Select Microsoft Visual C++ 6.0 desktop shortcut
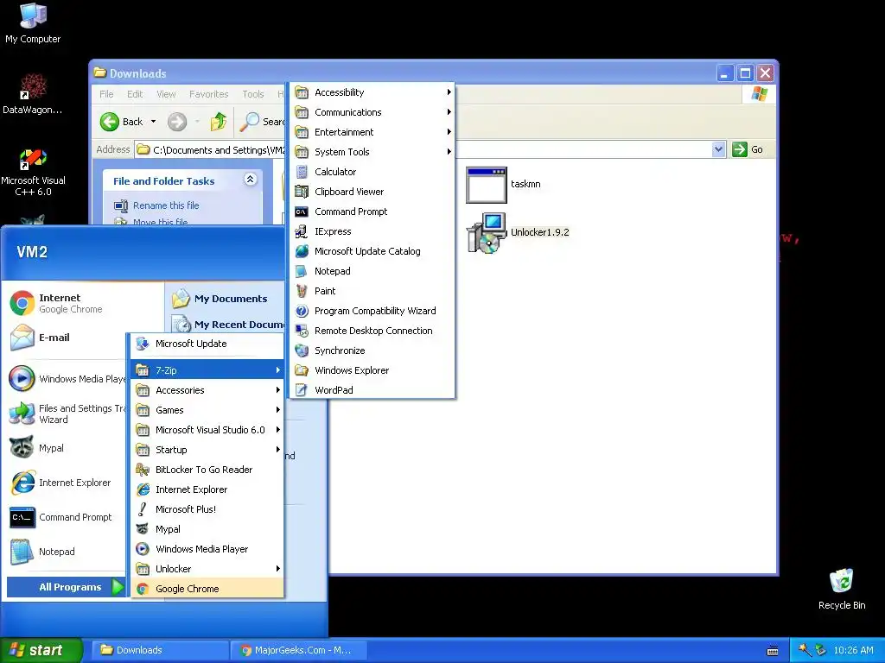 (x=33, y=173)
